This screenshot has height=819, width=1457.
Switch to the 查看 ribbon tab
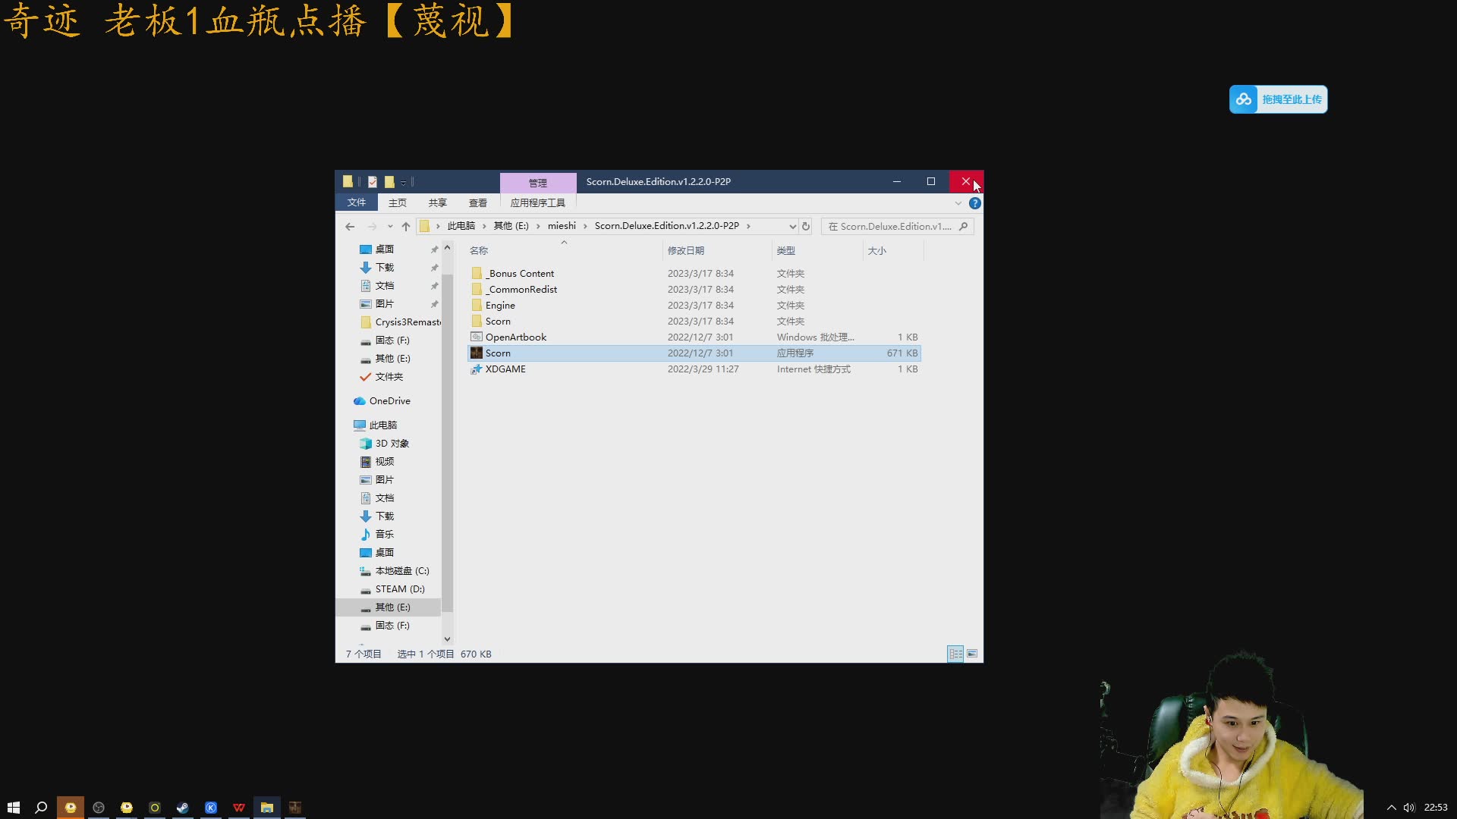477,202
